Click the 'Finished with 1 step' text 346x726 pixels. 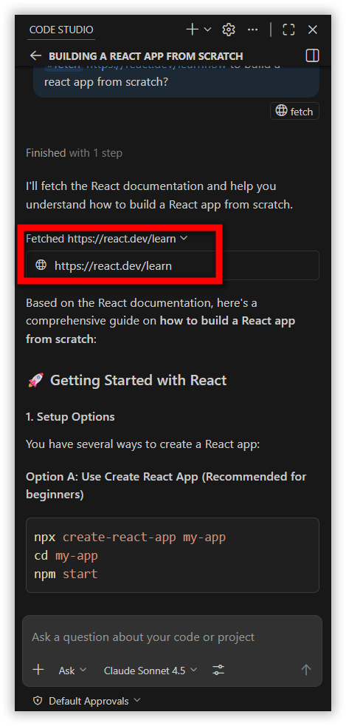[x=74, y=153]
